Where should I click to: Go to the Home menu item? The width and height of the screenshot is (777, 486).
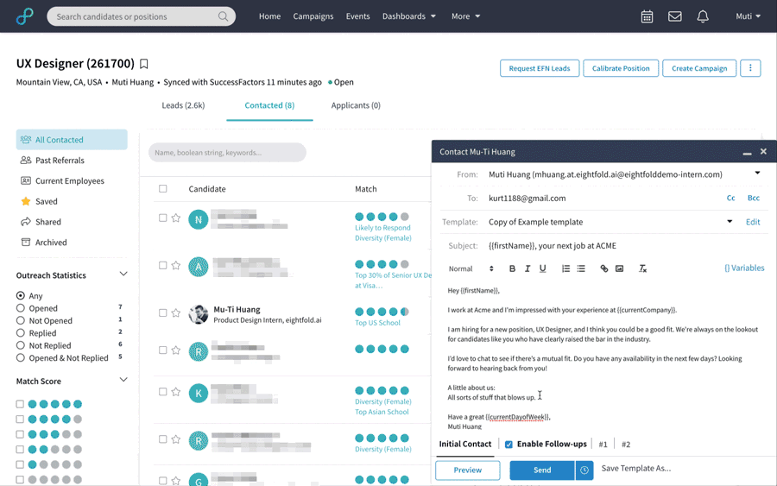tap(269, 16)
